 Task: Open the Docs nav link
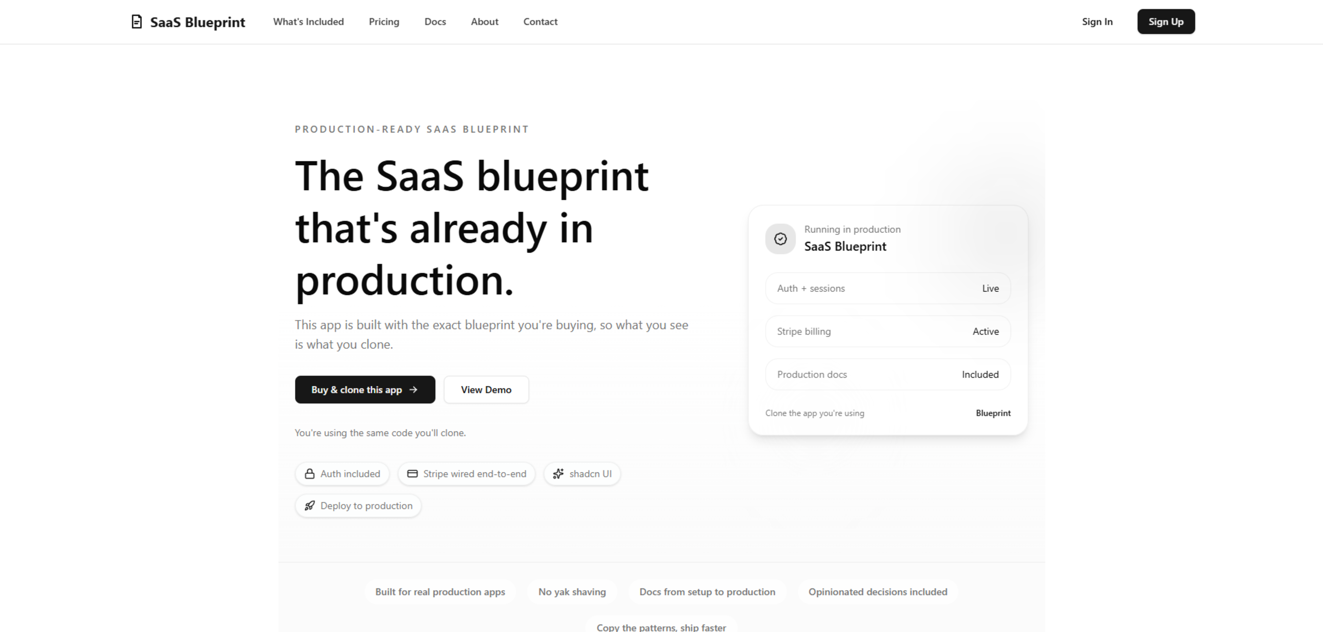435,22
